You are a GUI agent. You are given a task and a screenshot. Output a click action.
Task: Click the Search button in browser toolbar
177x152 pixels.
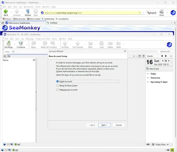tap(152, 13)
